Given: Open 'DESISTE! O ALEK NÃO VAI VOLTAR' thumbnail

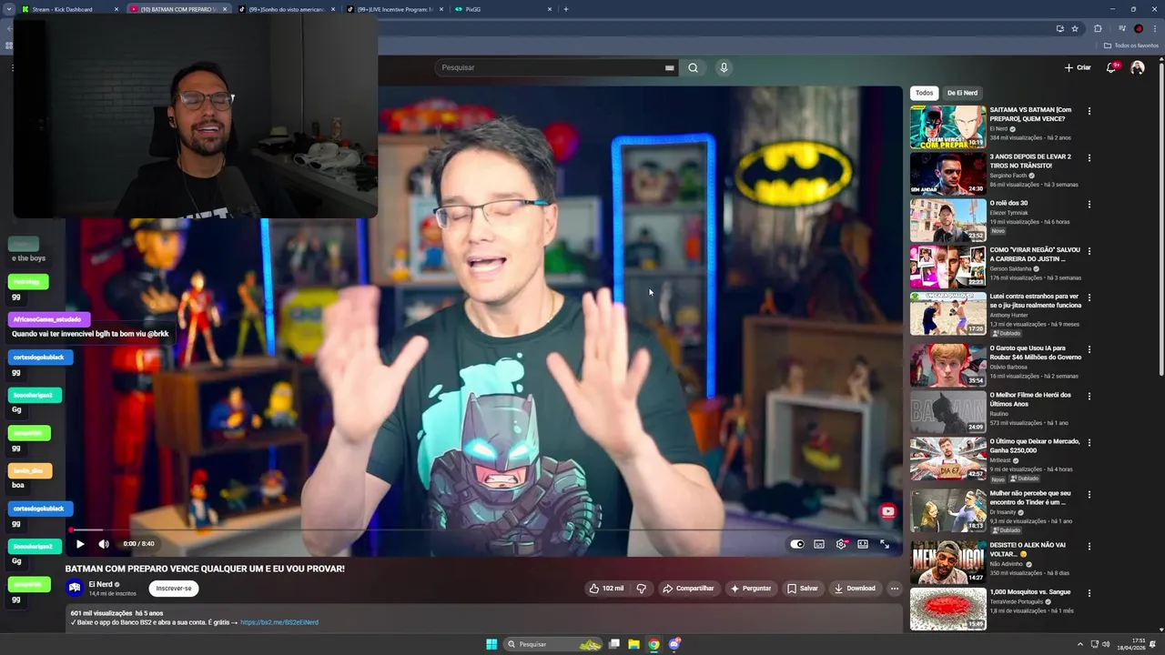Looking at the screenshot, I should pyautogui.click(x=947, y=562).
